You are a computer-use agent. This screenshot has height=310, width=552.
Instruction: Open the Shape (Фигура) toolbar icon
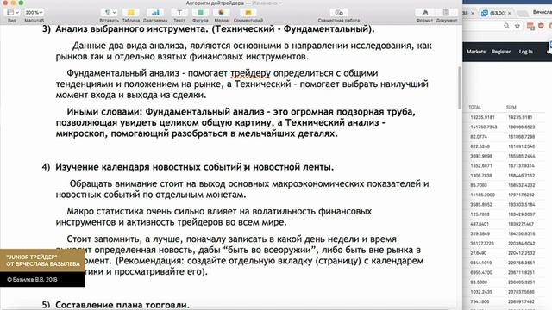coord(200,13)
